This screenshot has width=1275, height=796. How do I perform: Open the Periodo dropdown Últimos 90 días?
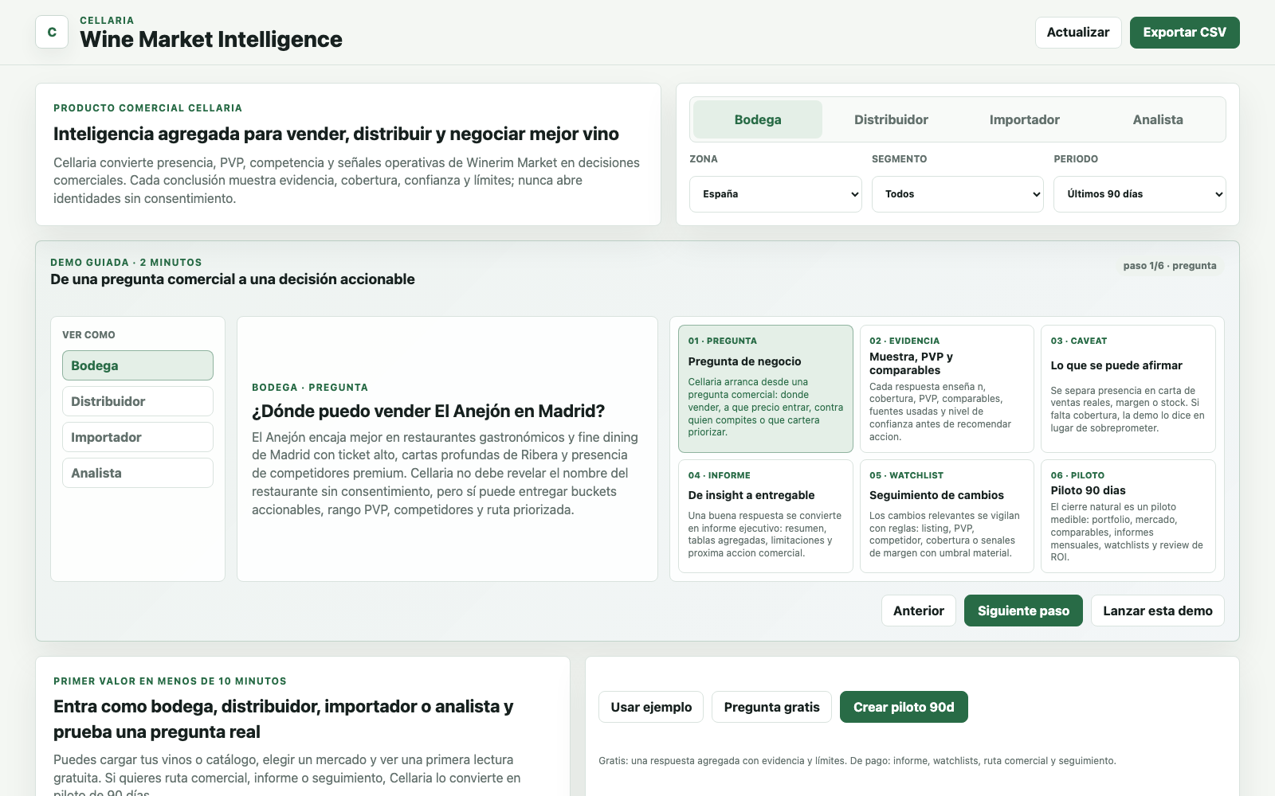click(1140, 194)
